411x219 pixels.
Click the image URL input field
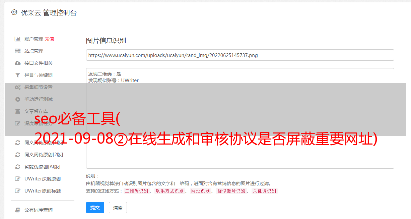pos(240,55)
